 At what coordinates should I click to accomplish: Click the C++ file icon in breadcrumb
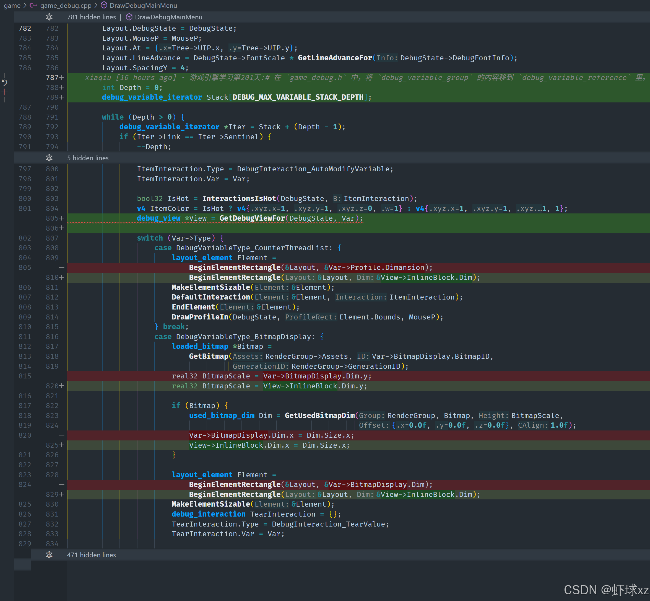click(x=33, y=6)
